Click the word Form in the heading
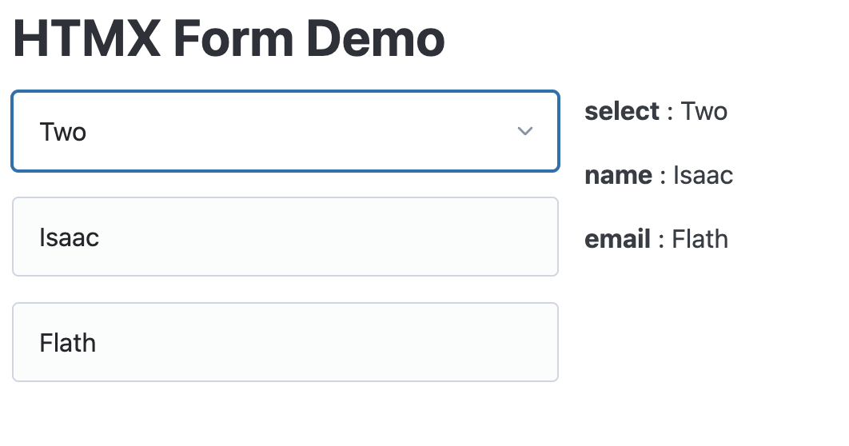 point(233,39)
